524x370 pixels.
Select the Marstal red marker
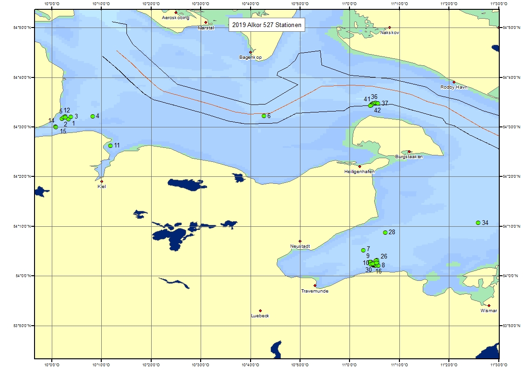point(206,22)
